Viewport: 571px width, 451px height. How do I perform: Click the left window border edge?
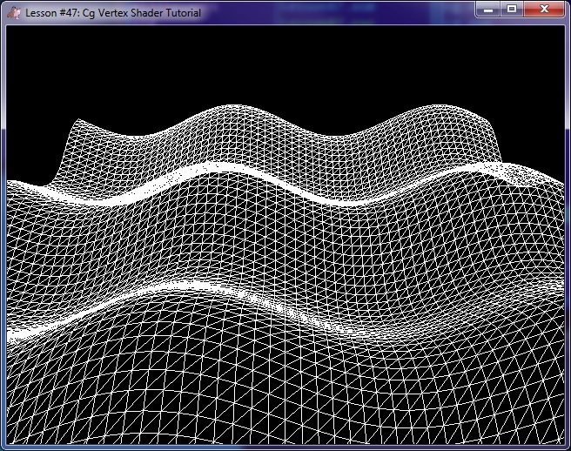pos(3,235)
